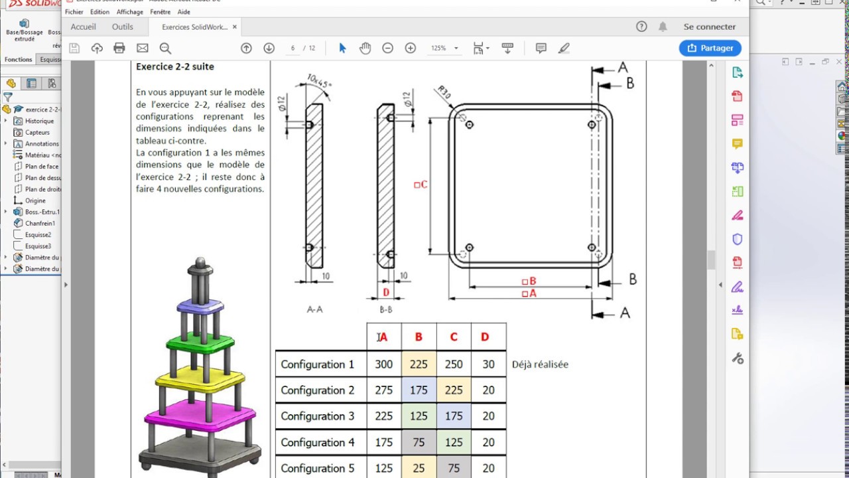
Task: Open the Fenêtre menu
Action: point(161,12)
